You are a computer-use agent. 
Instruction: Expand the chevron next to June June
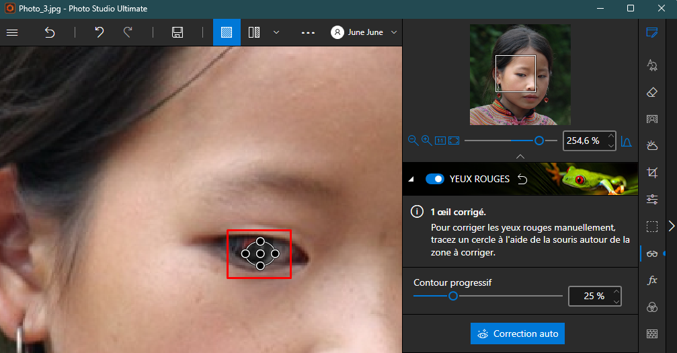[394, 32]
